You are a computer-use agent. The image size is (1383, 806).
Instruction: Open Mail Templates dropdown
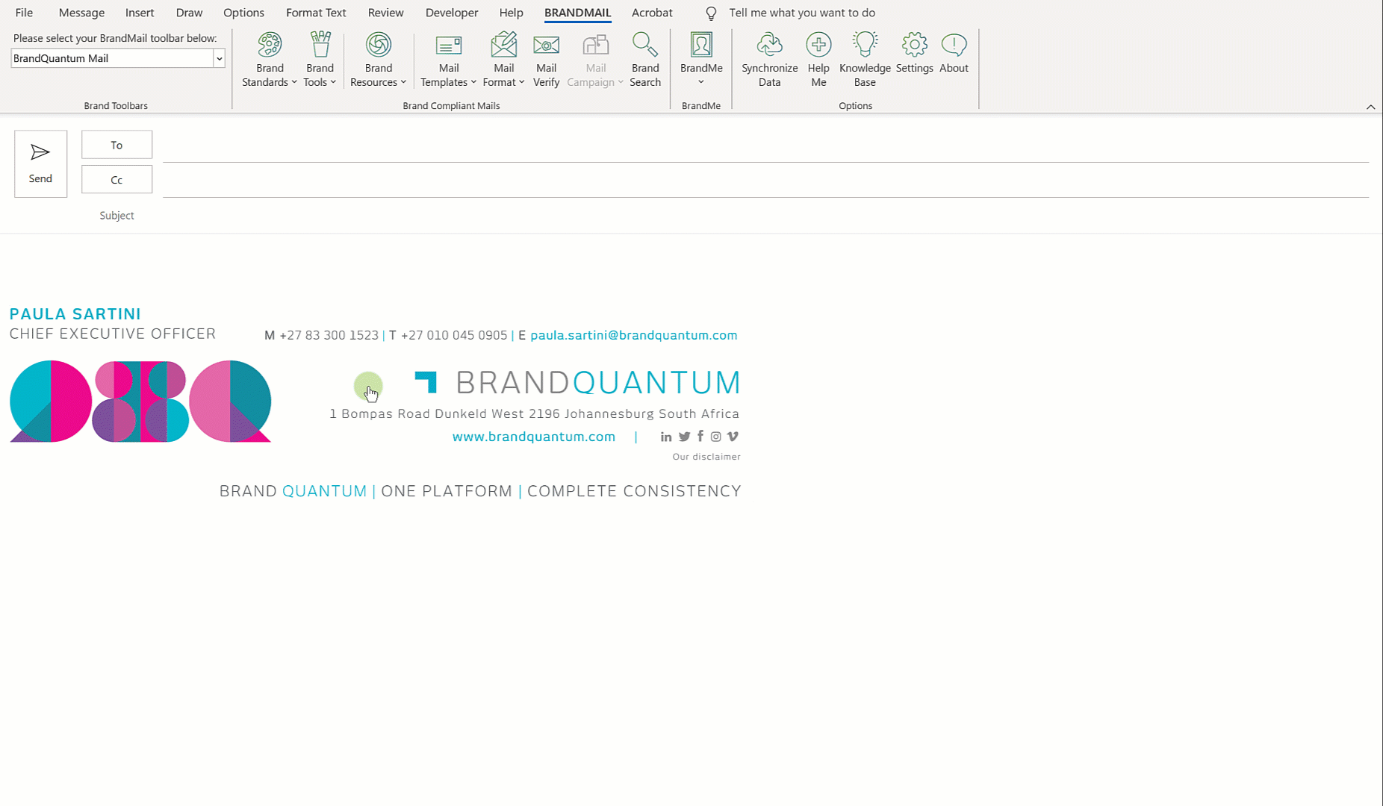tap(448, 60)
